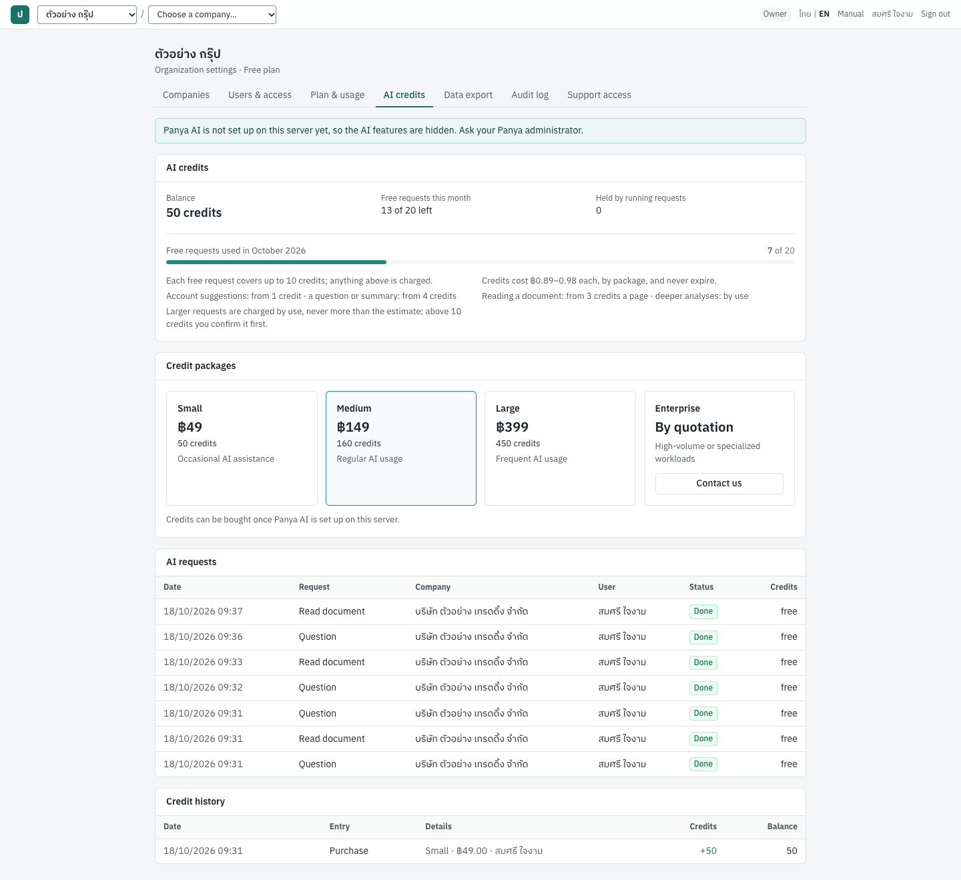Image resolution: width=961 pixels, height=880 pixels.
Task: Go to the Plan & usage tab
Action: [338, 95]
